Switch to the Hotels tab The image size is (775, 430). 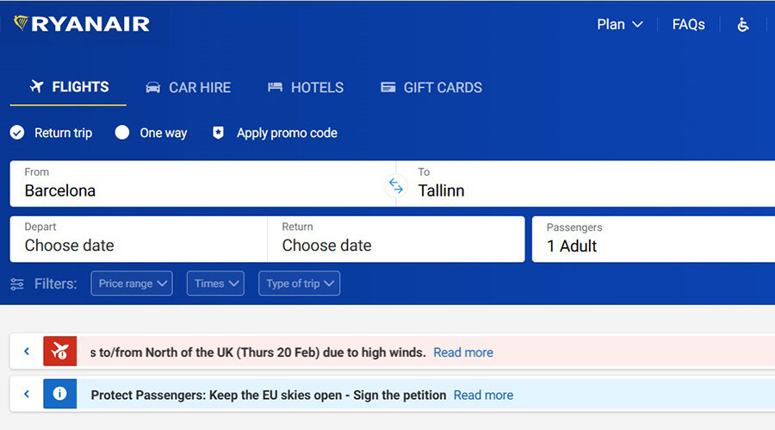point(306,87)
